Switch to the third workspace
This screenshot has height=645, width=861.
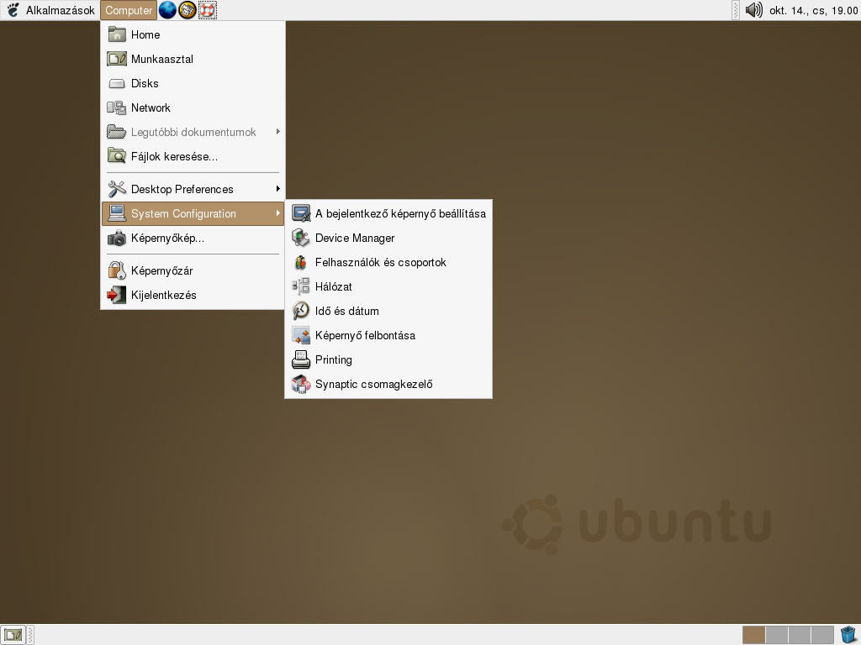point(800,635)
